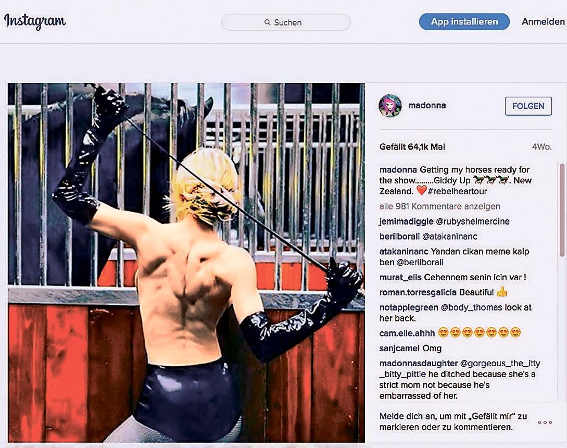Open the @rubyshelmerdine mention
Image resolution: width=567 pixels, height=448 pixels.
click(473, 221)
